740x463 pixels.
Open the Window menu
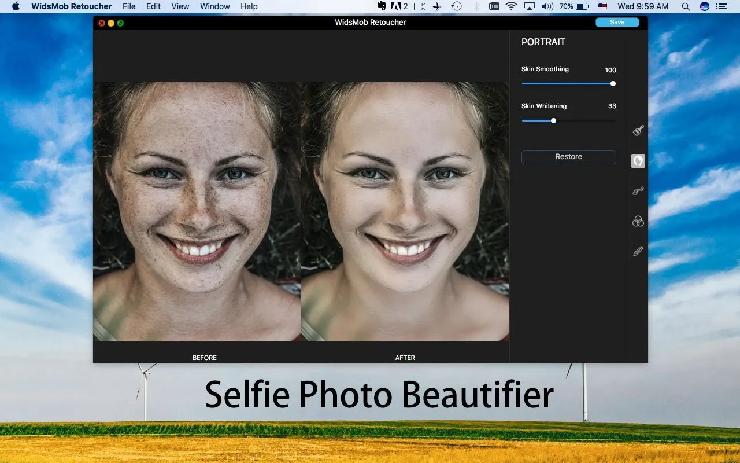pyautogui.click(x=214, y=6)
